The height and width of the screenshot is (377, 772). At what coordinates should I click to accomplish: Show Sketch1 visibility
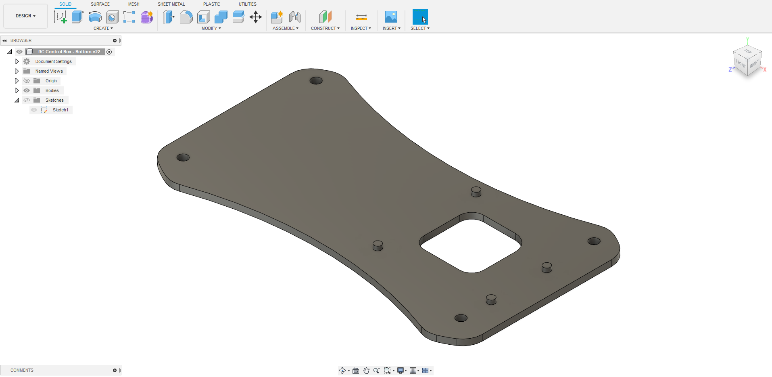tap(34, 110)
